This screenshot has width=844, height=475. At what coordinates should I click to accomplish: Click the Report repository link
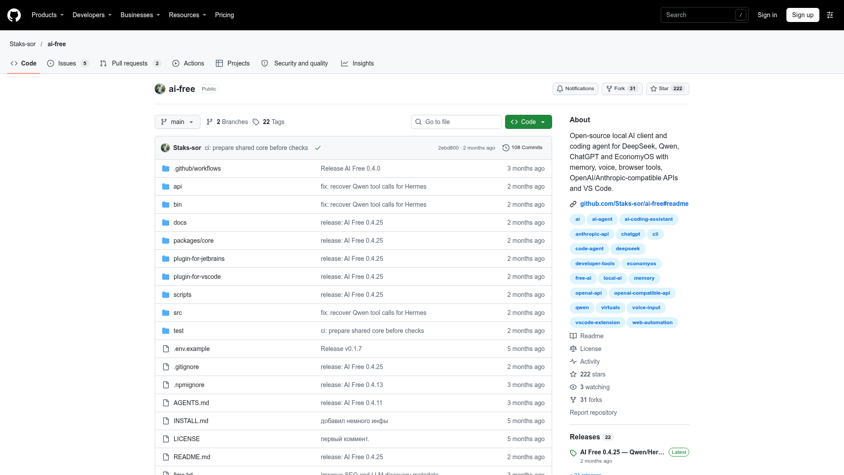pyautogui.click(x=593, y=413)
